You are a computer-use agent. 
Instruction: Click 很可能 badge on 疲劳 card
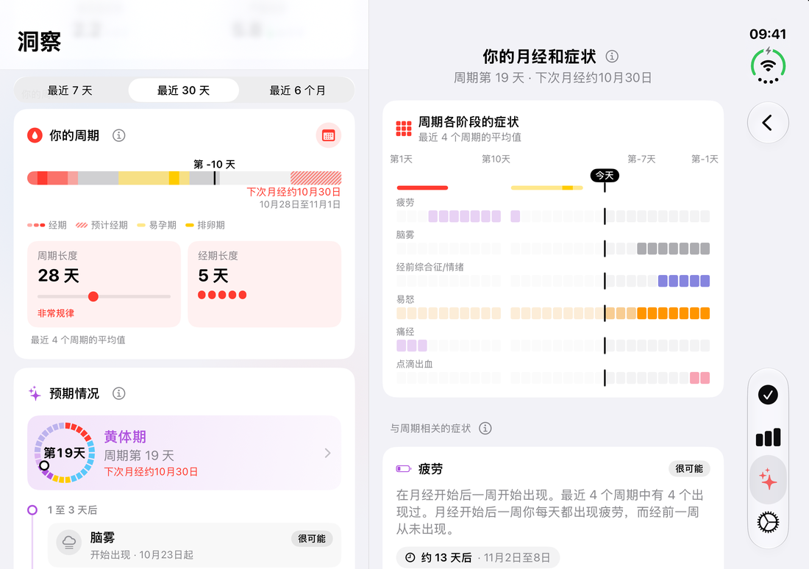(689, 468)
